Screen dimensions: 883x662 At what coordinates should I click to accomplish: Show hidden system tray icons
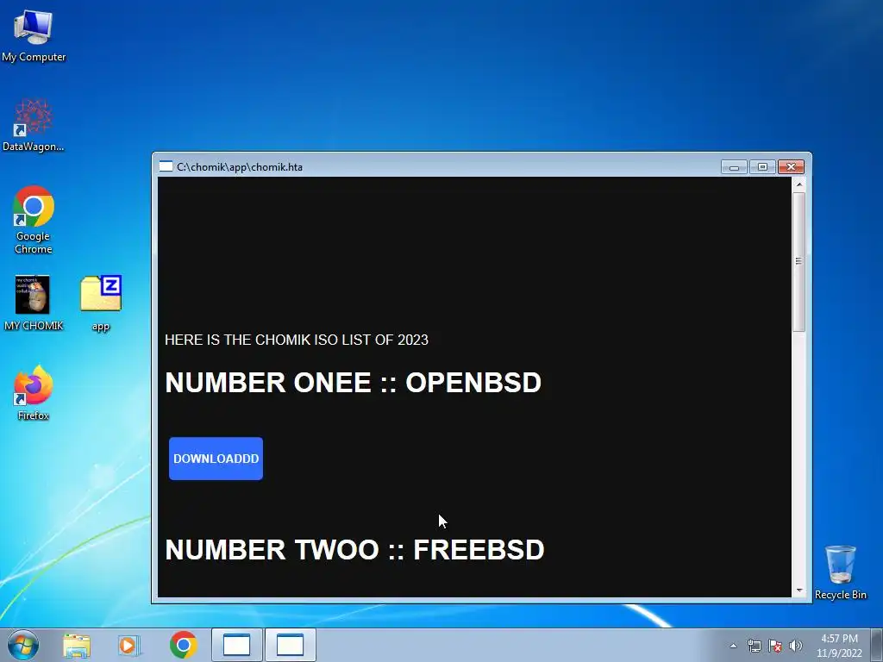click(733, 646)
